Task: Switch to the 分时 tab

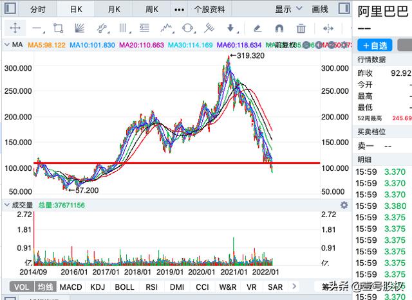Action: click(38, 10)
